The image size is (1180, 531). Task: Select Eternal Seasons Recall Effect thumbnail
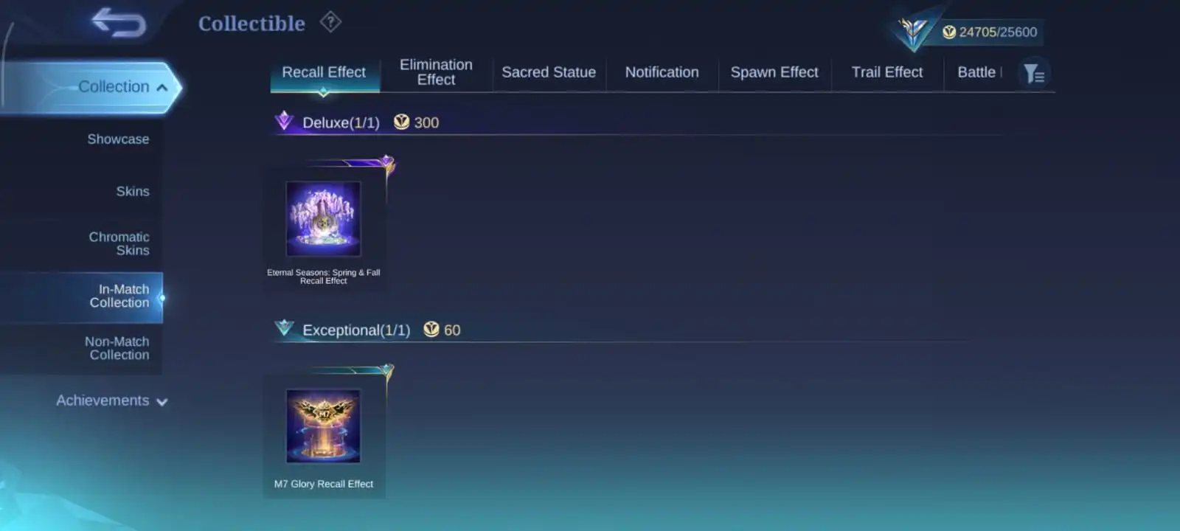(323, 219)
